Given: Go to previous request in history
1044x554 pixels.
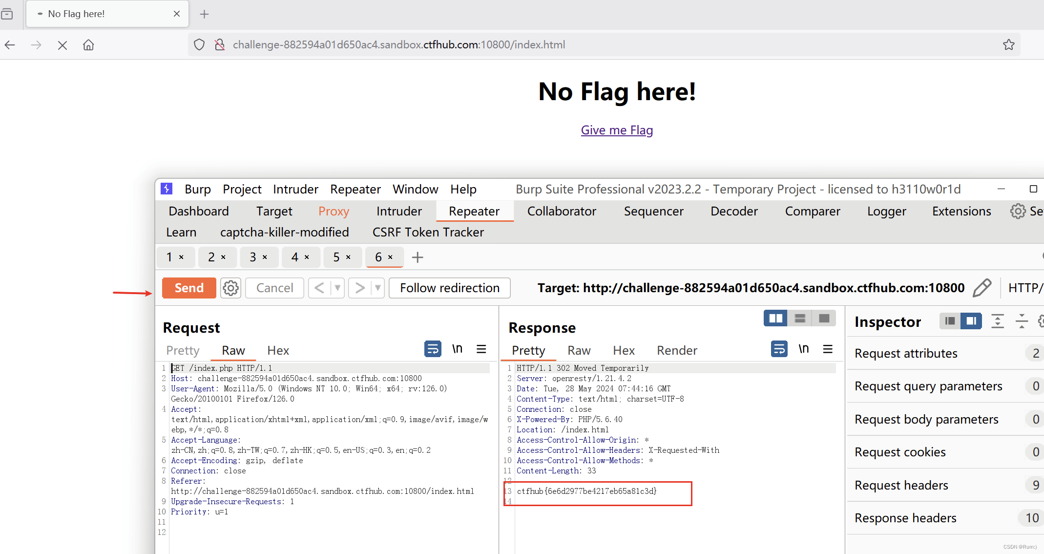Looking at the screenshot, I should (x=319, y=288).
